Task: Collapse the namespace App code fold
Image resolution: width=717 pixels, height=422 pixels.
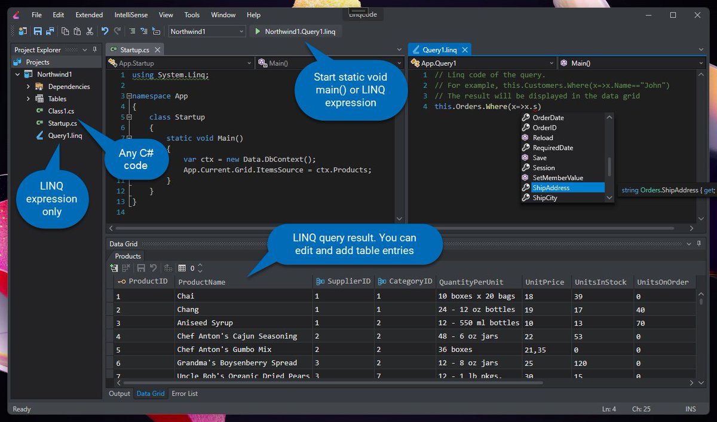Action: click(129, 96)
